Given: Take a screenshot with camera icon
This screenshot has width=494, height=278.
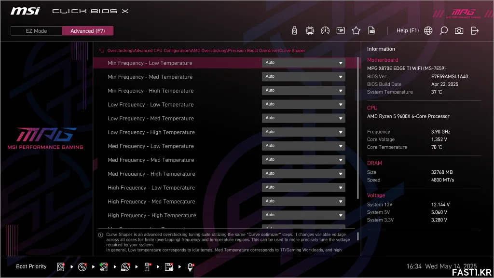Looking at the screenshot, I should (459, 30).
